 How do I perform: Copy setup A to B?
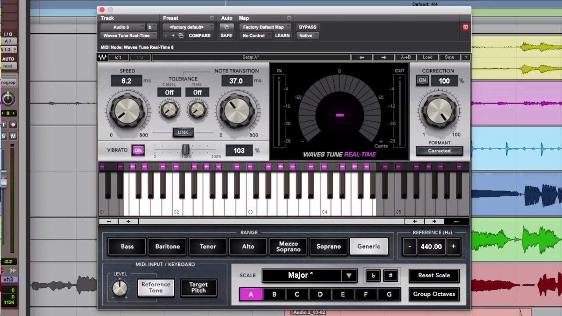[406, 57]
